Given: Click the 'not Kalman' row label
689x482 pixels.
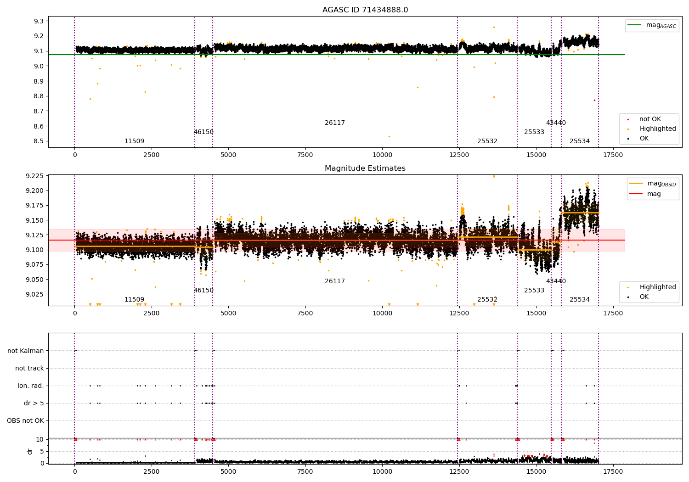Looking at the screenshot, I should point(26,351).
